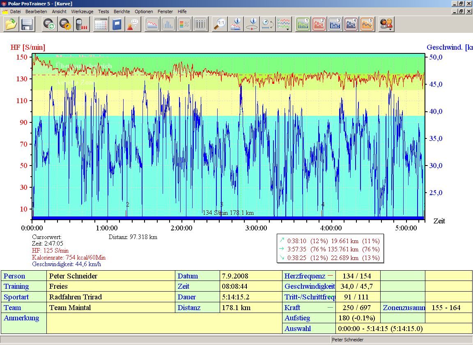Screen dimensions: 473x345
Task: Reset zoom with the 1:1 magnifier icon
Action: coord(220,24)
